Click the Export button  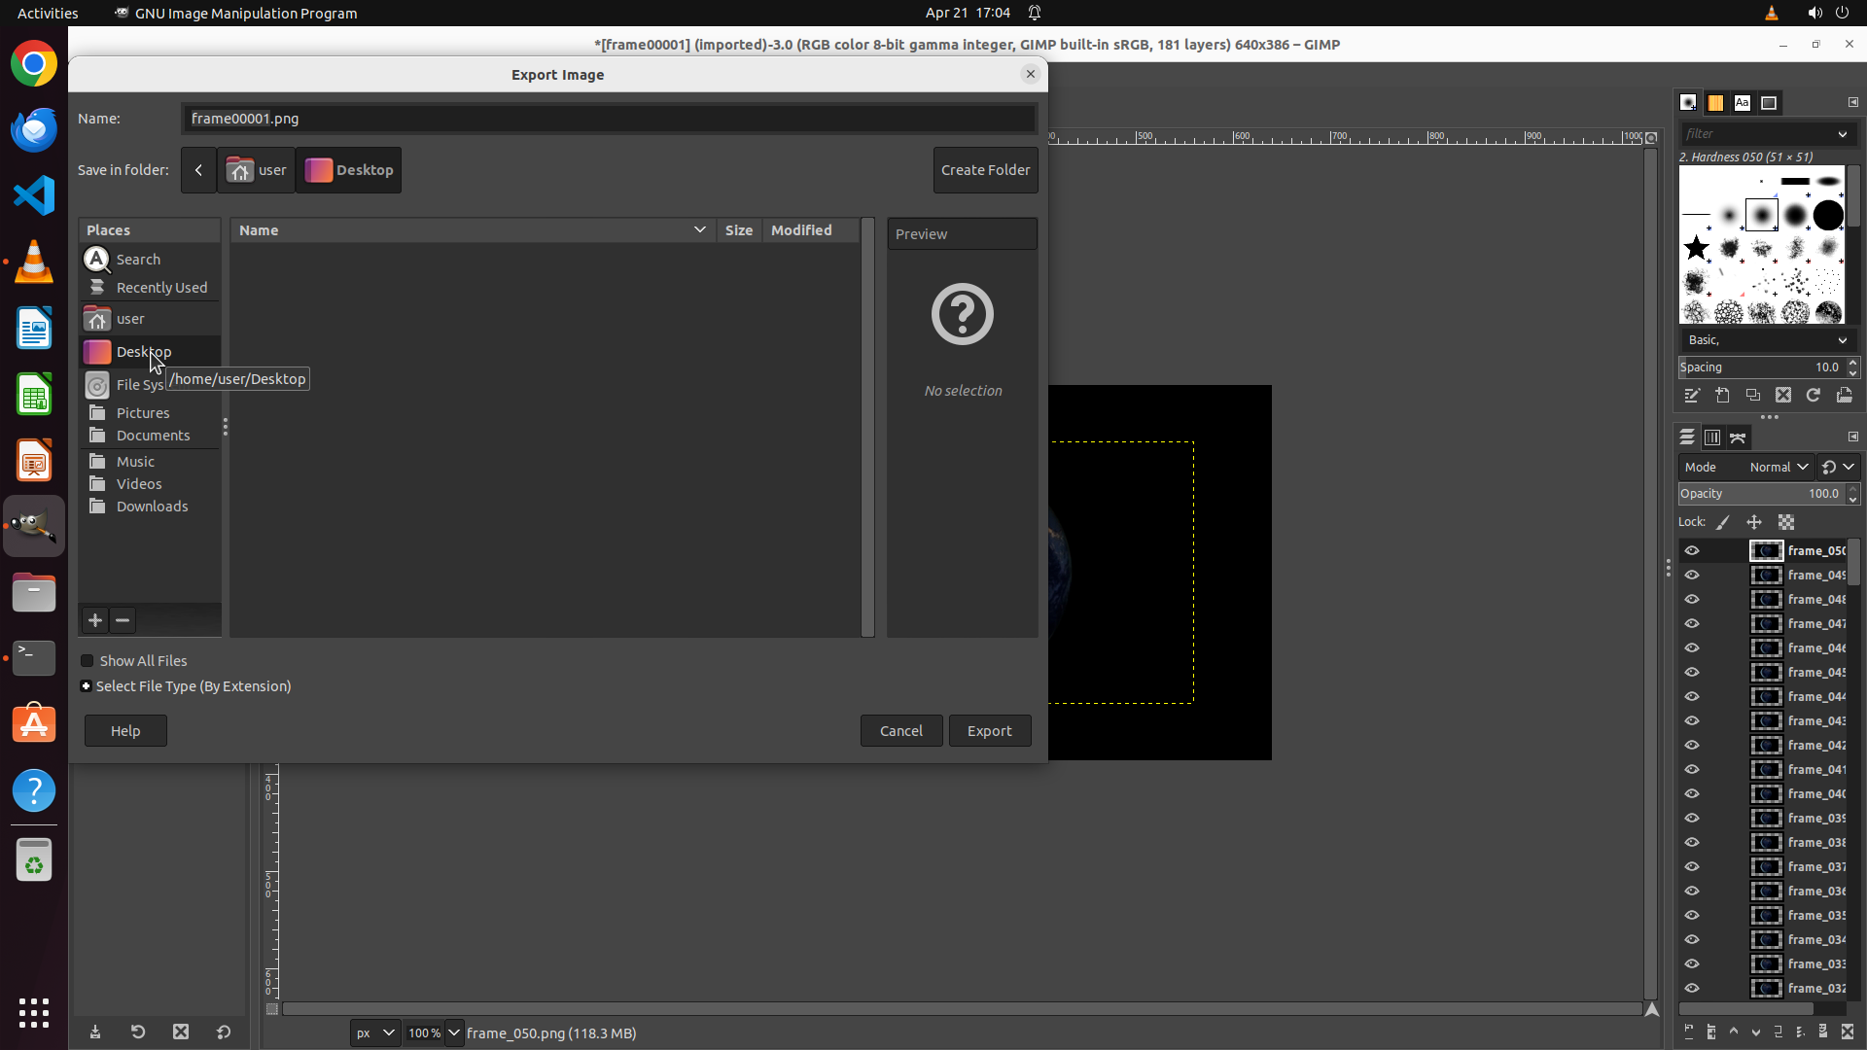pos(989,731)
